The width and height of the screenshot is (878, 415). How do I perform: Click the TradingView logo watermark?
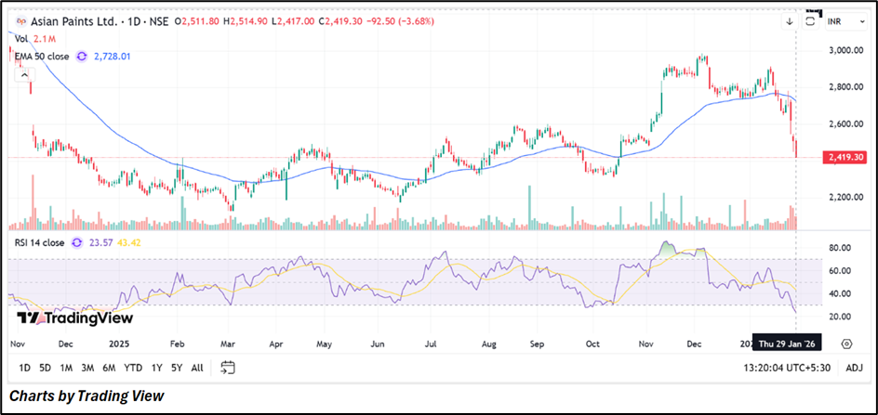(75, 318)
